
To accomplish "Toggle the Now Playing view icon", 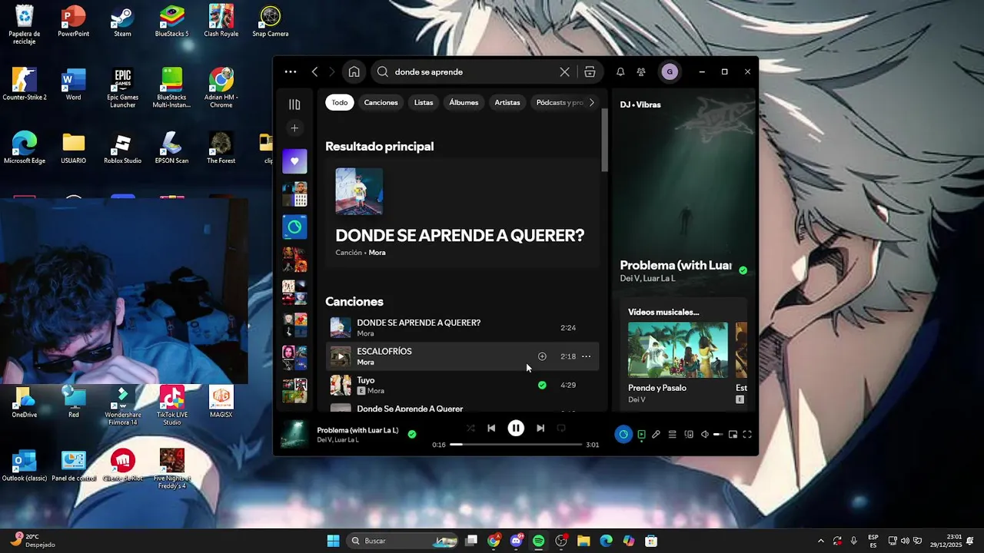I will coord(642,434).
